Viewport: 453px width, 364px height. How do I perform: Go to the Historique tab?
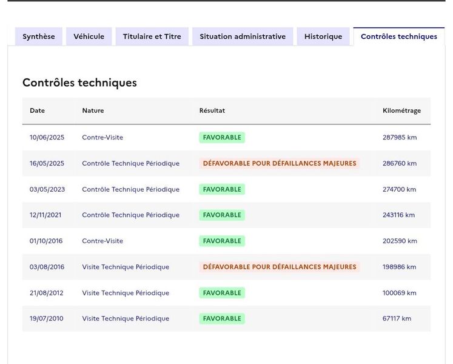tap(323, 36)
